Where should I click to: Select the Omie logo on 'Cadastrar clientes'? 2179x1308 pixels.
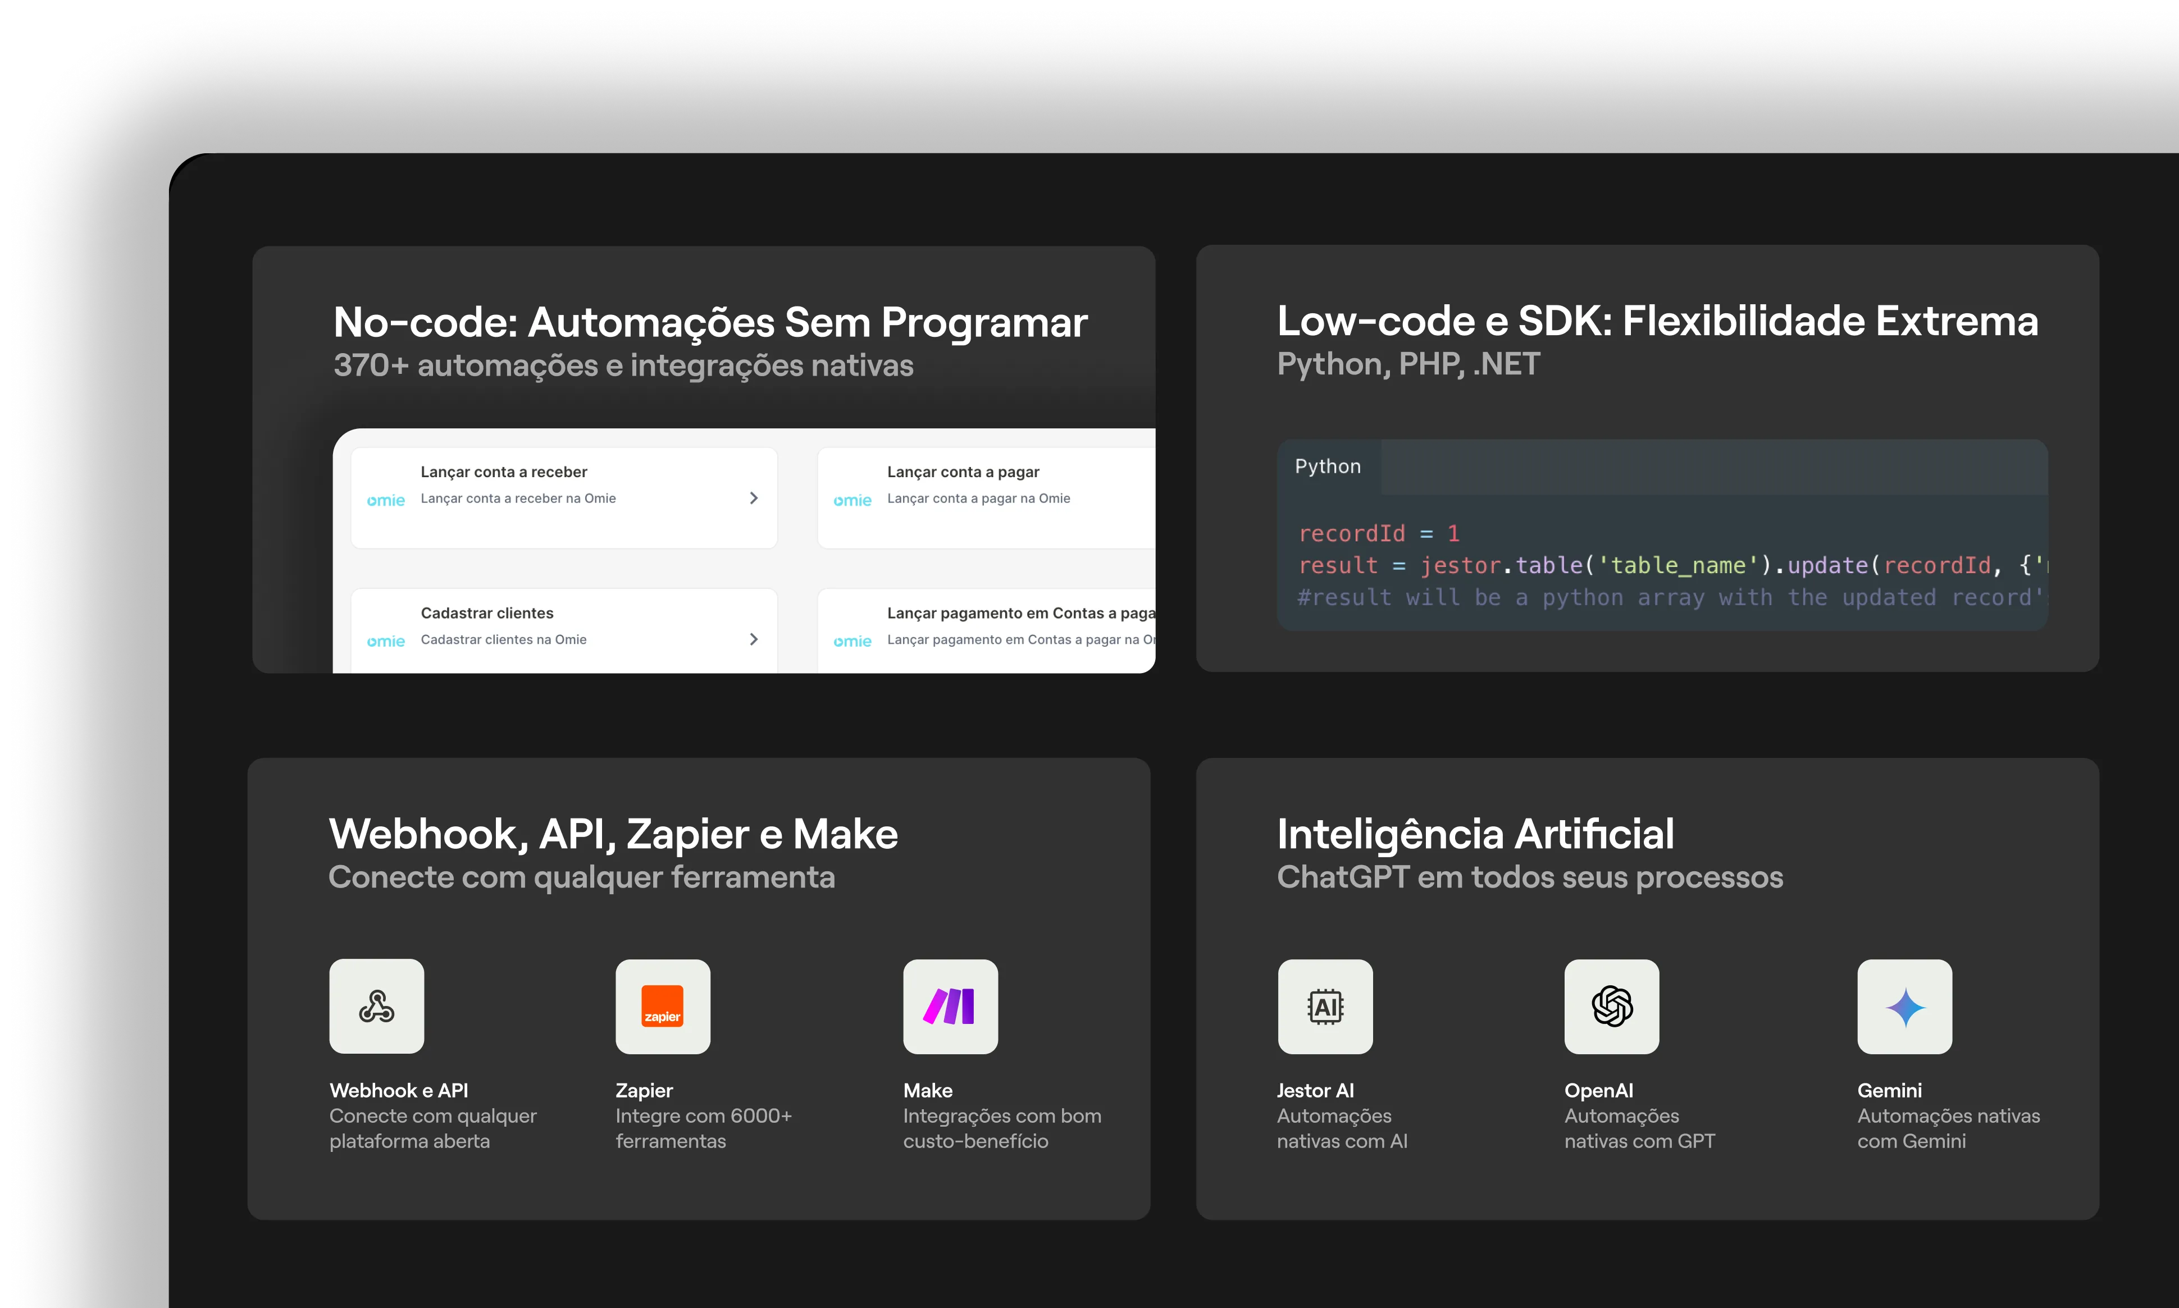(385, 640)
